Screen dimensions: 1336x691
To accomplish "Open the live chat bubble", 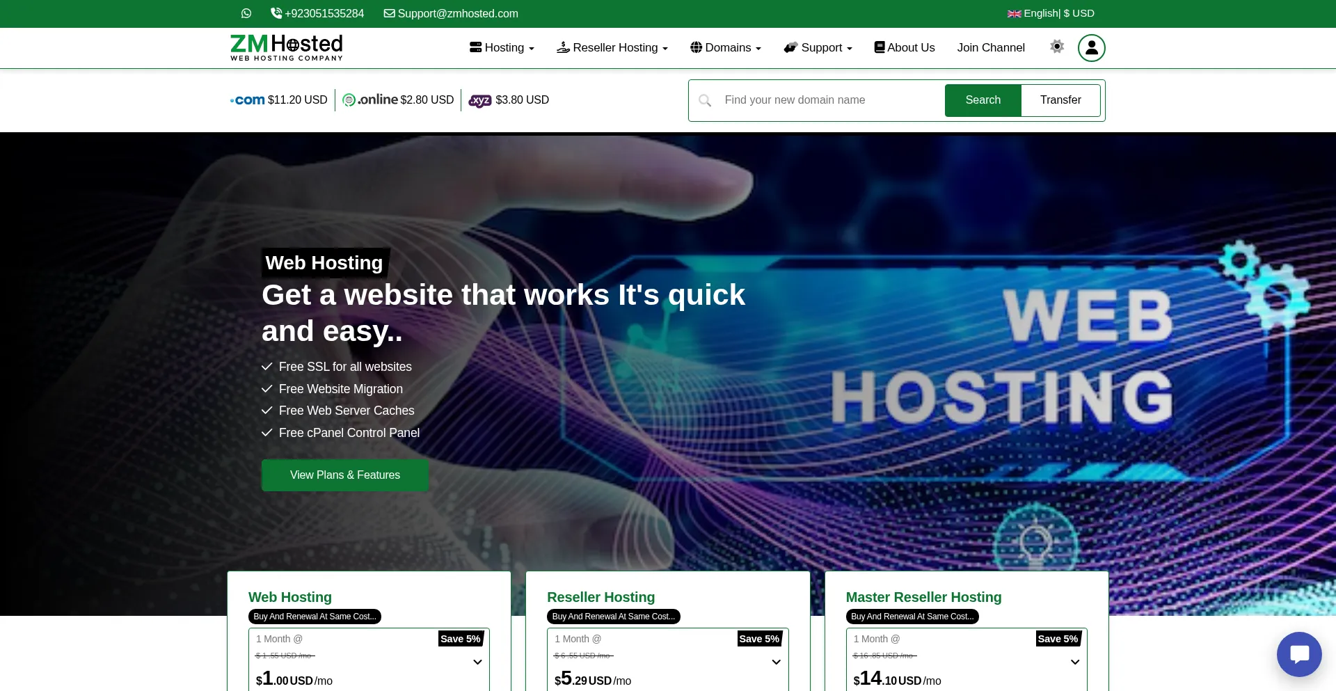I will (x=1298, y=654).
